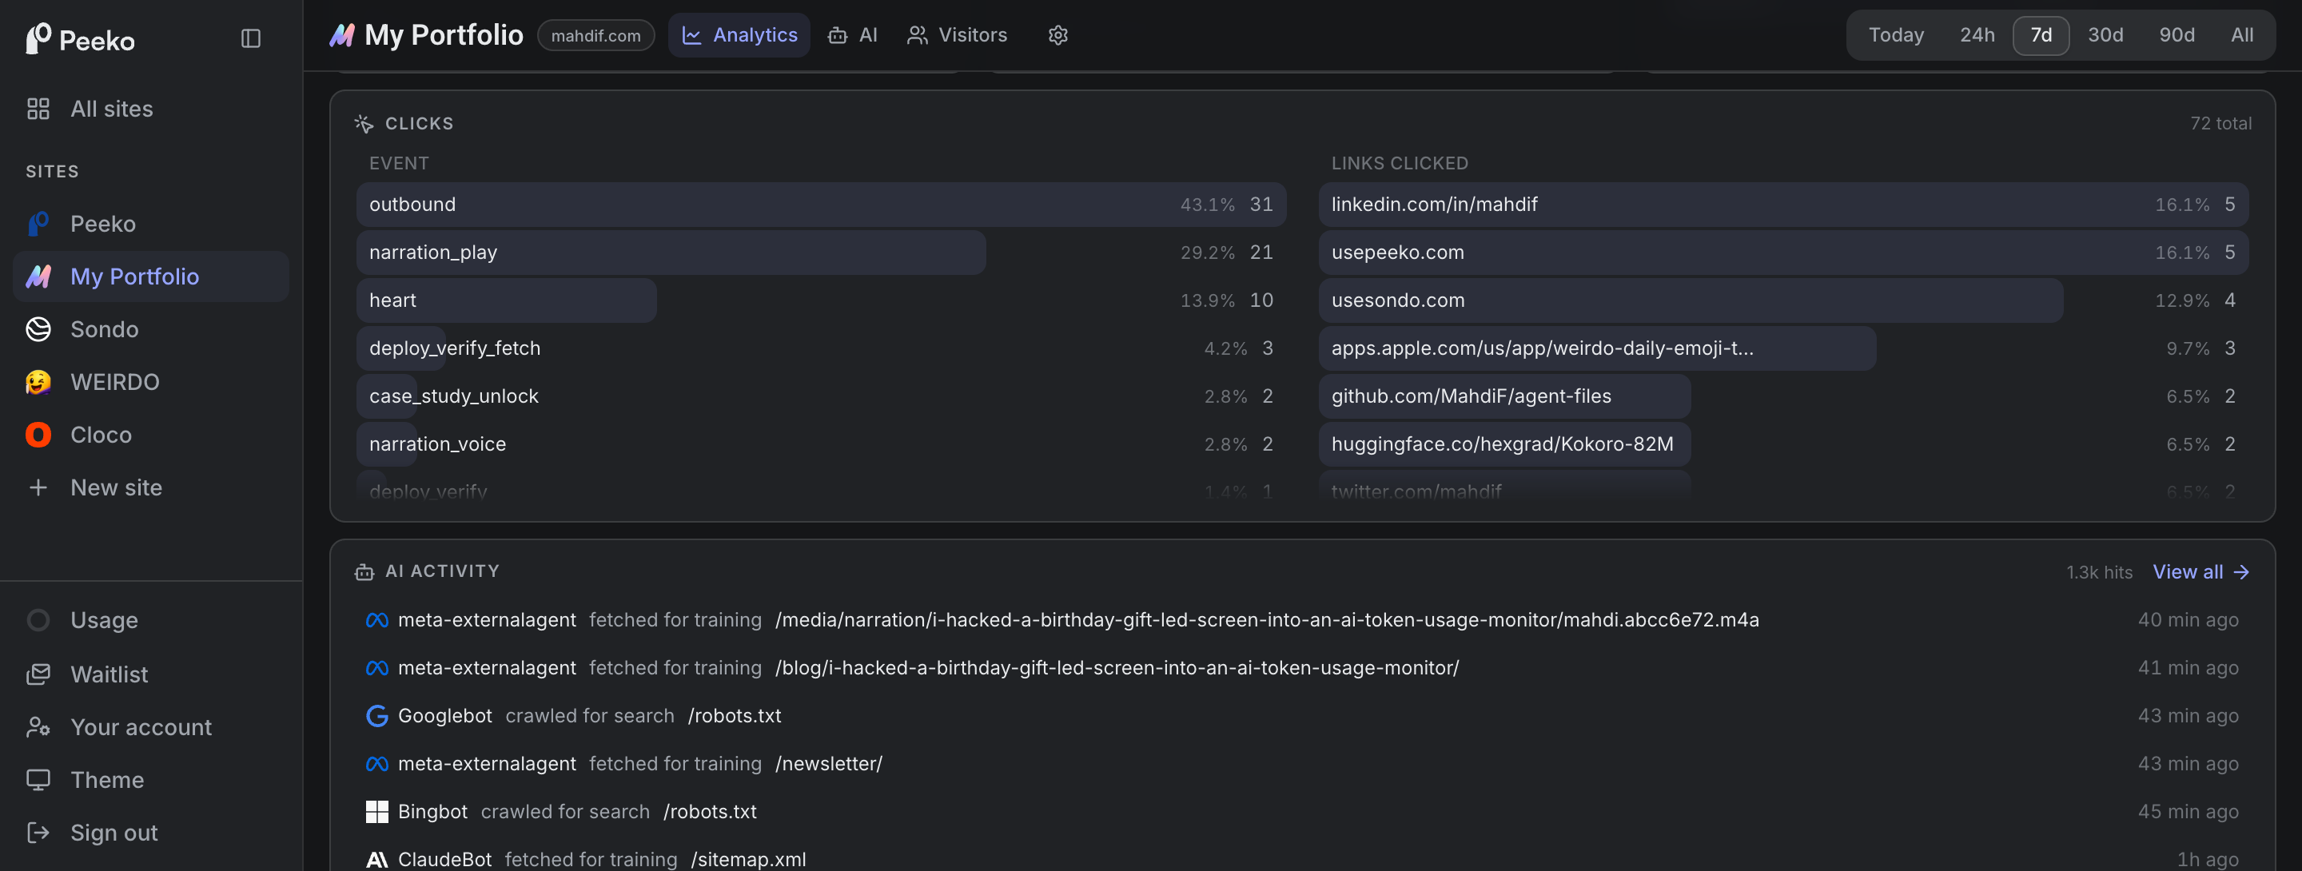Open the WEIRDO site

[x=150, y=381]
